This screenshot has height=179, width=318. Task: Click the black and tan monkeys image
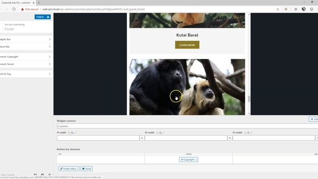click(187, 87)
